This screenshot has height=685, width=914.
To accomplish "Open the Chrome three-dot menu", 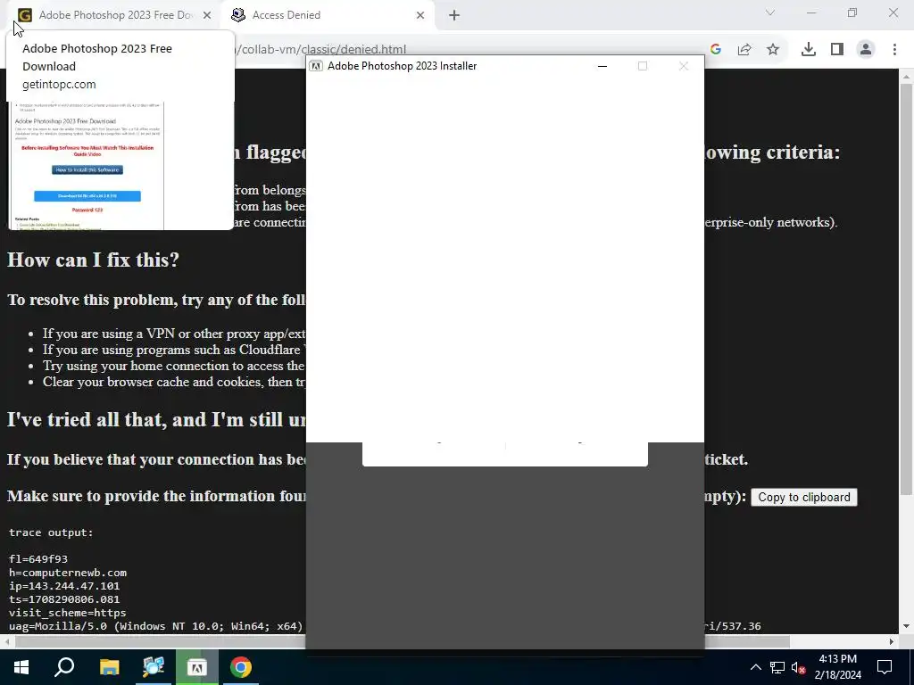I will [894, 50].
